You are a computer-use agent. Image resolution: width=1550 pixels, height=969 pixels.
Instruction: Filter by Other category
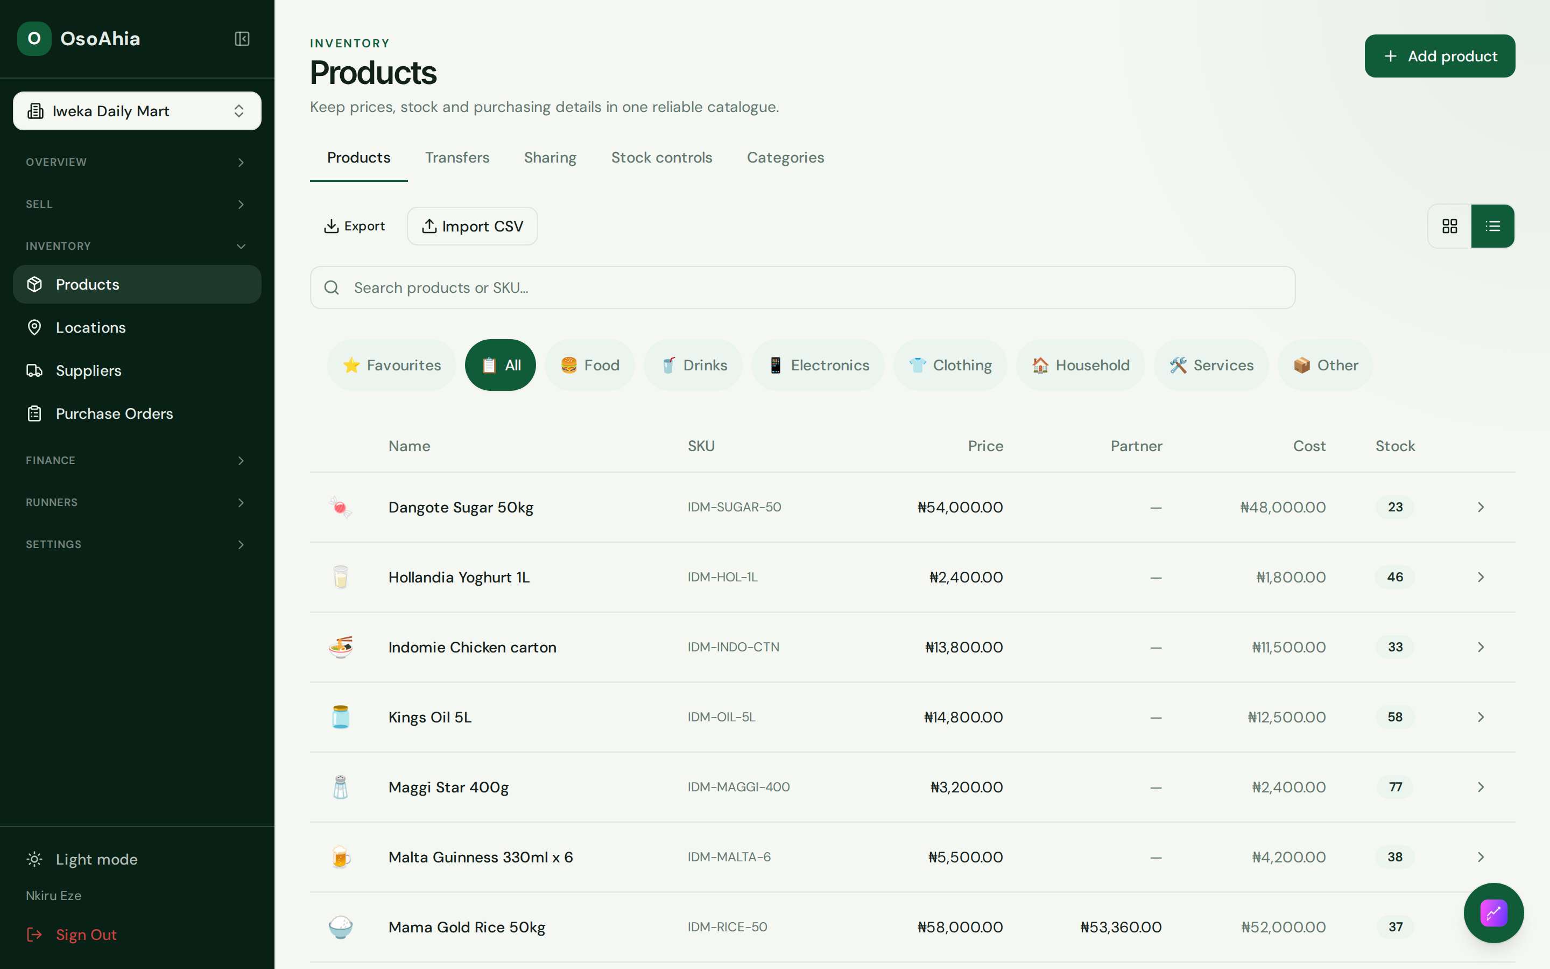pos(1325,366)
